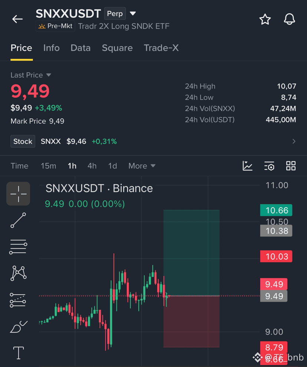Expand the More intervals dropdown

click(142, 166)
